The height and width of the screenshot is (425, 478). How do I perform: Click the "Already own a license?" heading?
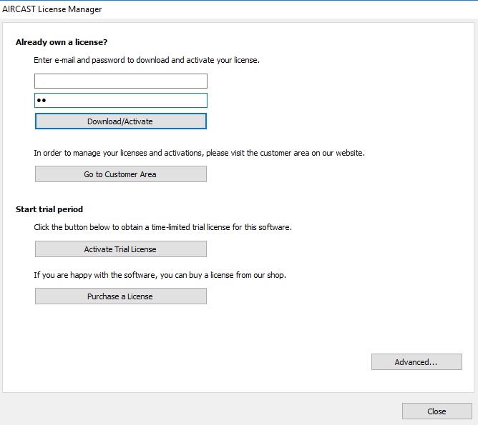click(x=62, y=42)
